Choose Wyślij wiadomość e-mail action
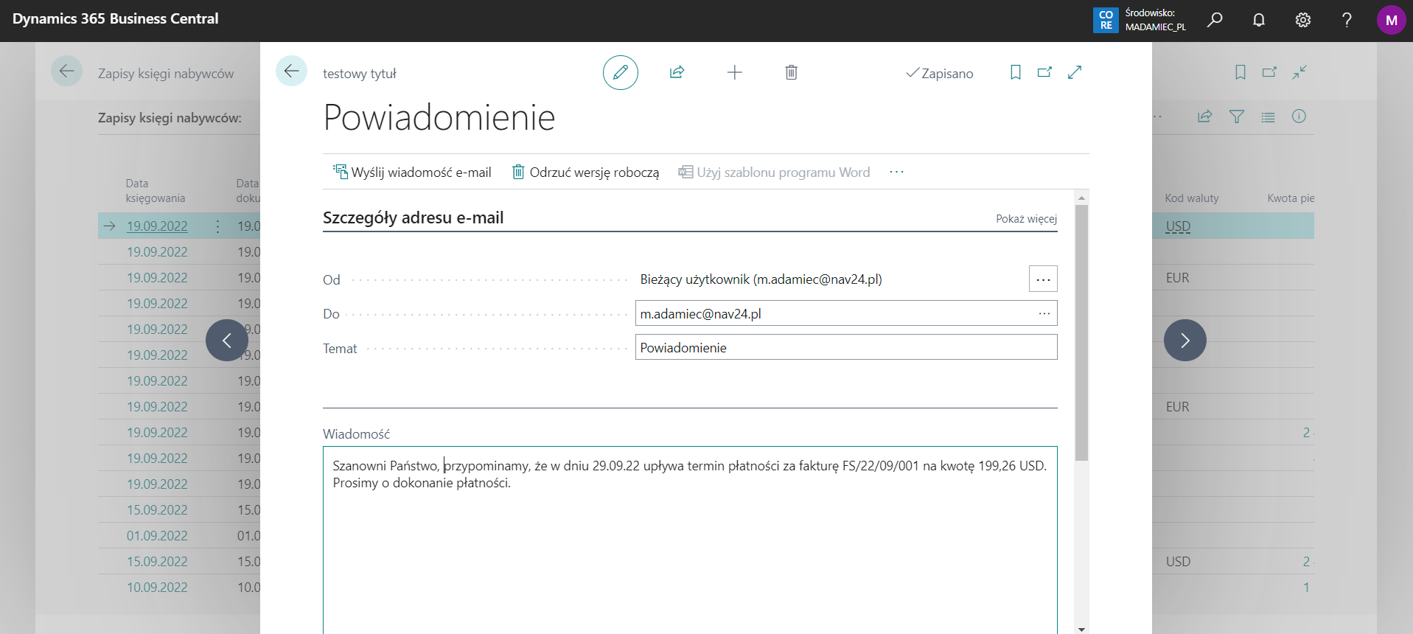This screenshot has height=634, width=1413. 412,173
